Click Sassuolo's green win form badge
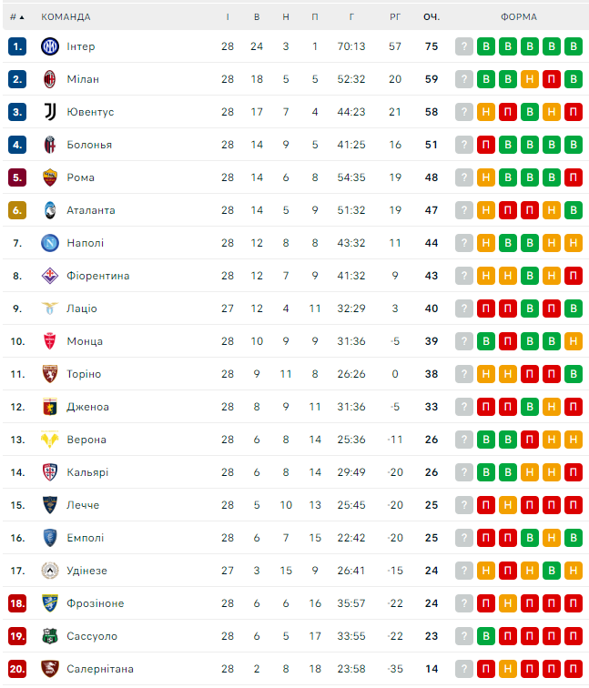Screen dimensions: 589x688 pyautogui.click(x=486, y=636)
